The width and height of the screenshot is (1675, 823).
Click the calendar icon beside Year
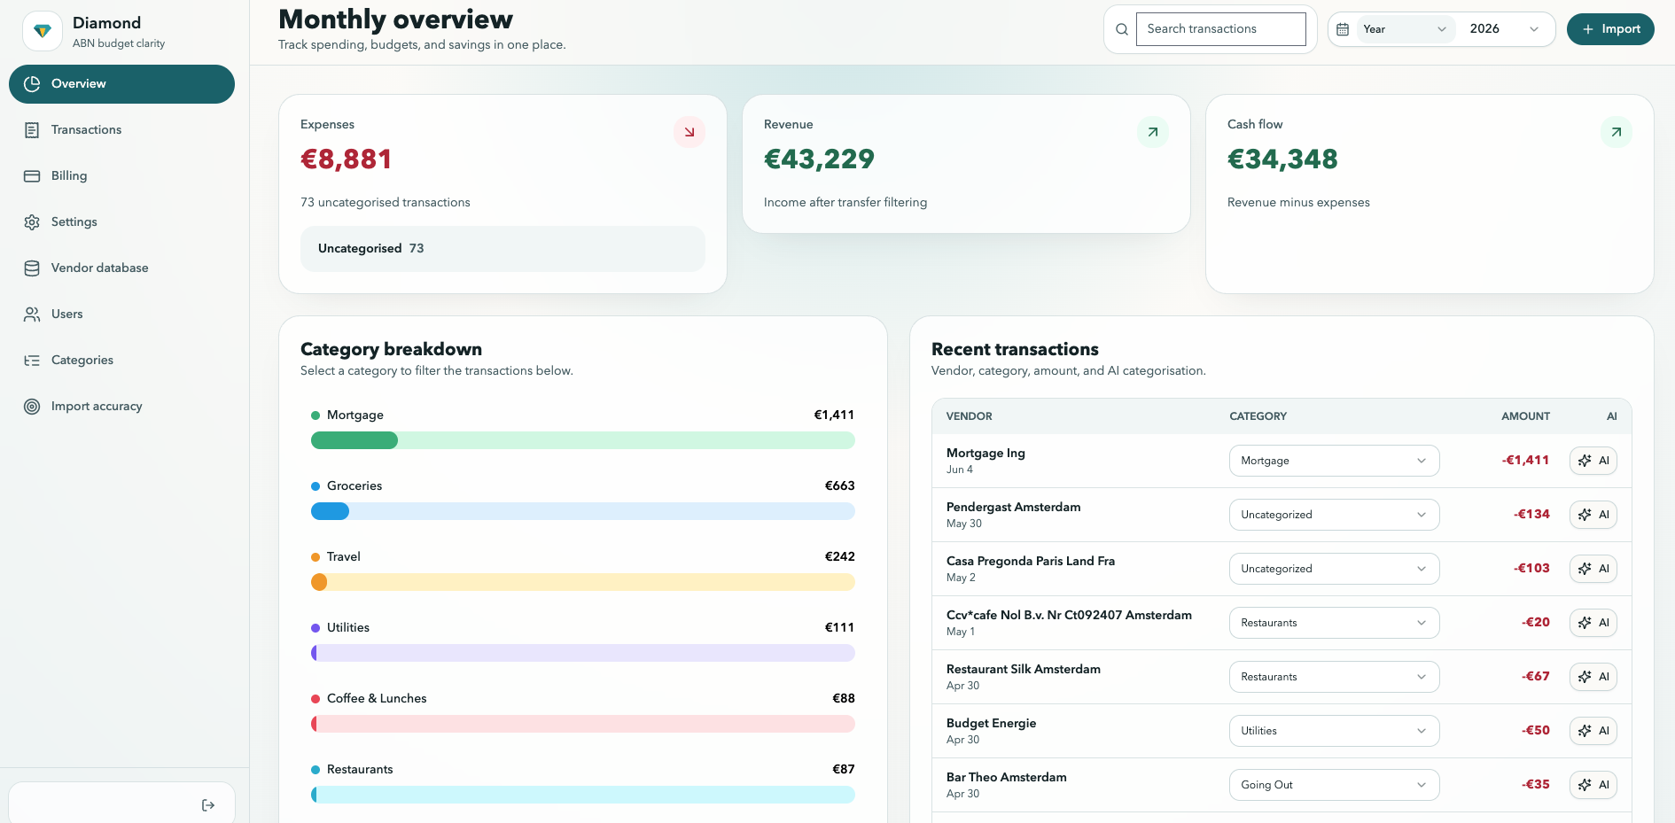(x=1343, y=29)
